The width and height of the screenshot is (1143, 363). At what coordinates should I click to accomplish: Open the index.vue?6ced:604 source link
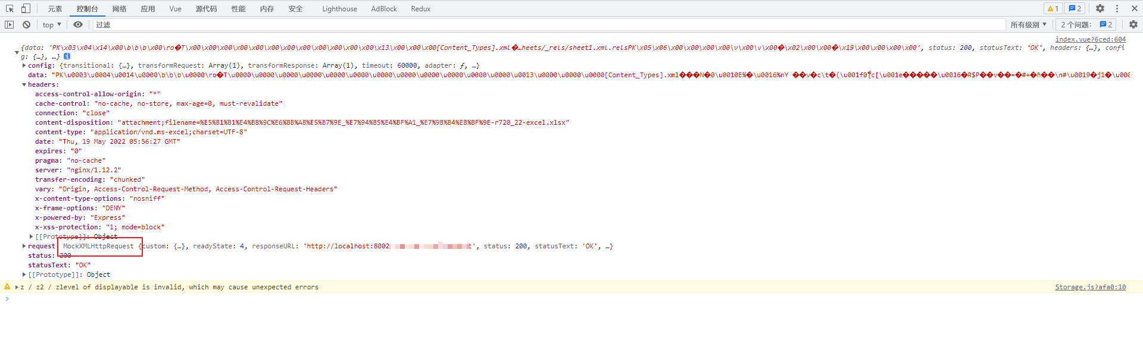1091,39
